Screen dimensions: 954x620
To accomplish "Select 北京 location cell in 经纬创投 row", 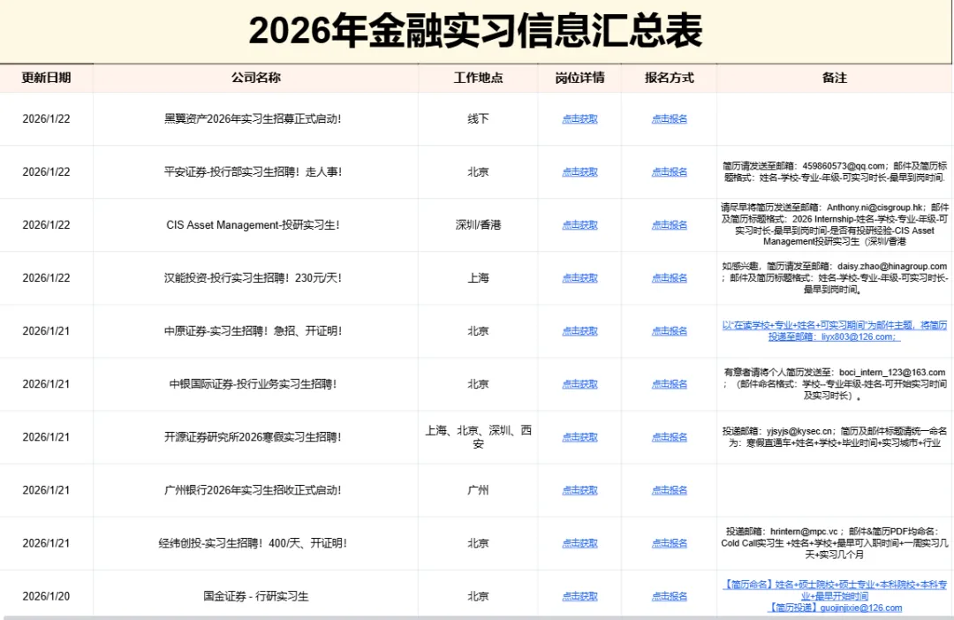I will click(478, 543).
